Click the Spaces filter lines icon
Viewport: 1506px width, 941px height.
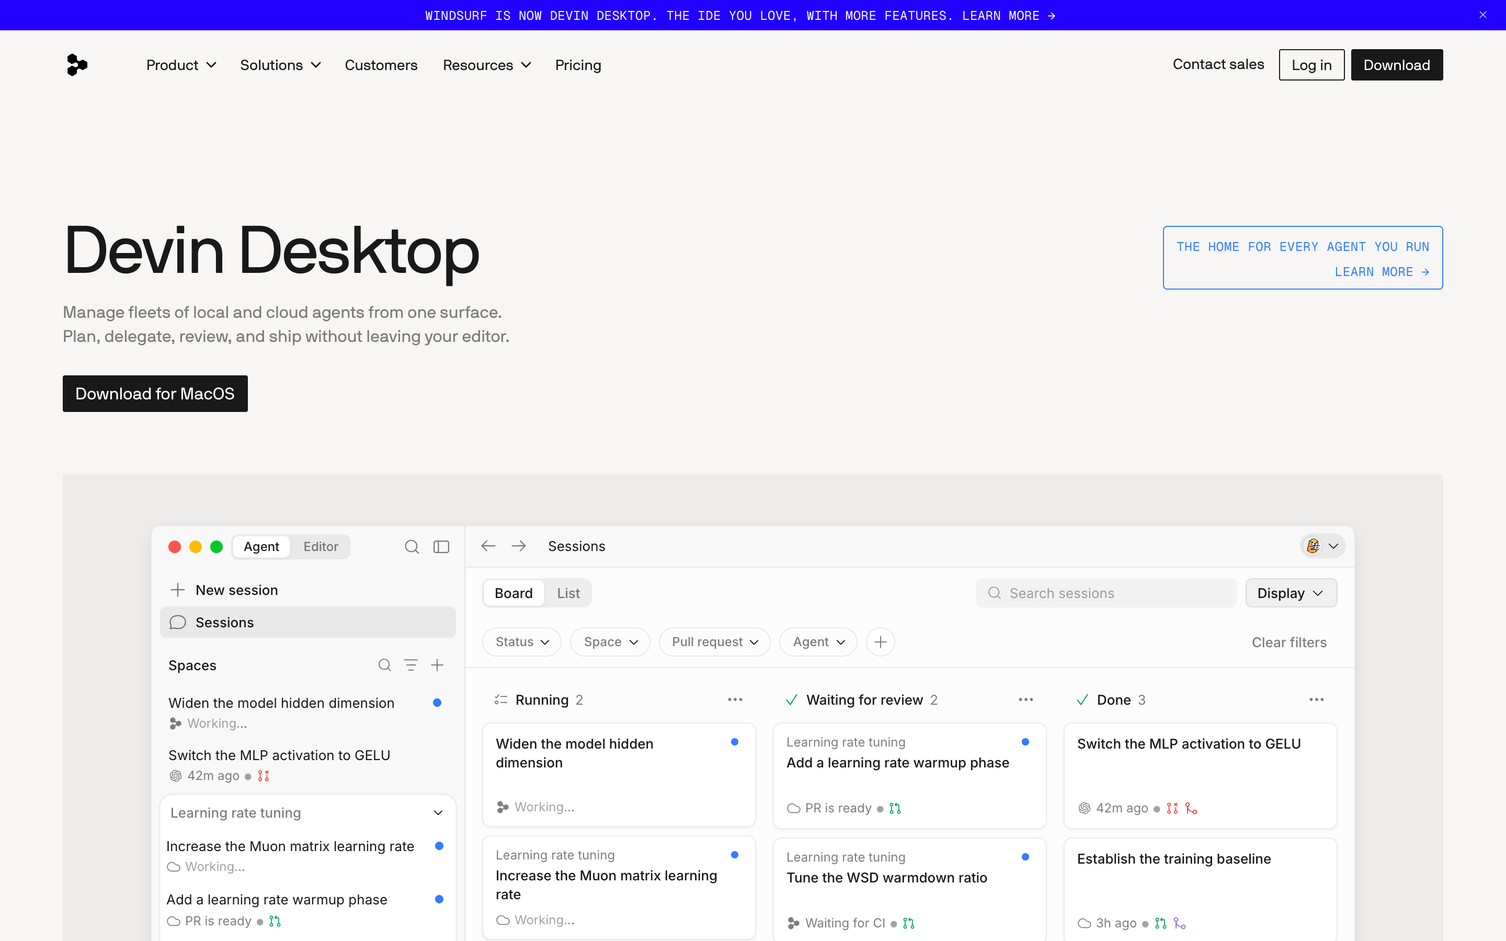click(x=410, y=664)
